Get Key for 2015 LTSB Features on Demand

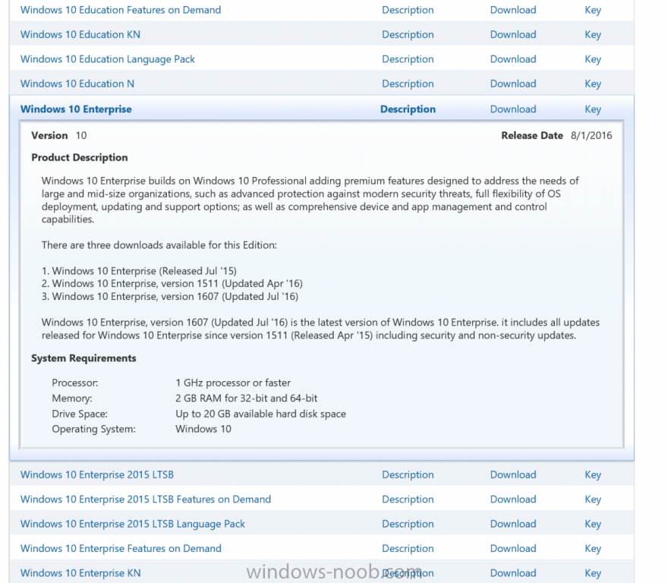593,499
